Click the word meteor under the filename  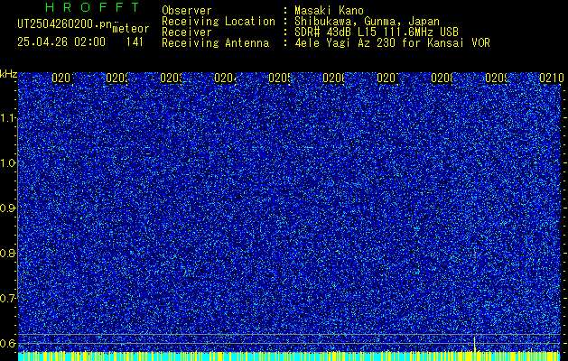click(x=131, y=29)
